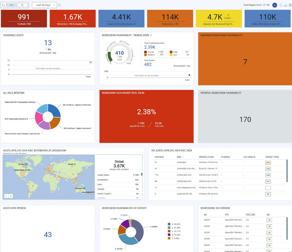Refresh the dashboard

click(281, 5)
